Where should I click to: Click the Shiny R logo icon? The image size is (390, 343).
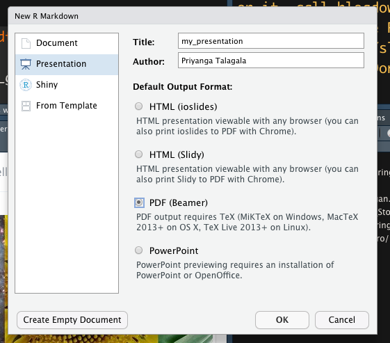click(x=26, y=85)
